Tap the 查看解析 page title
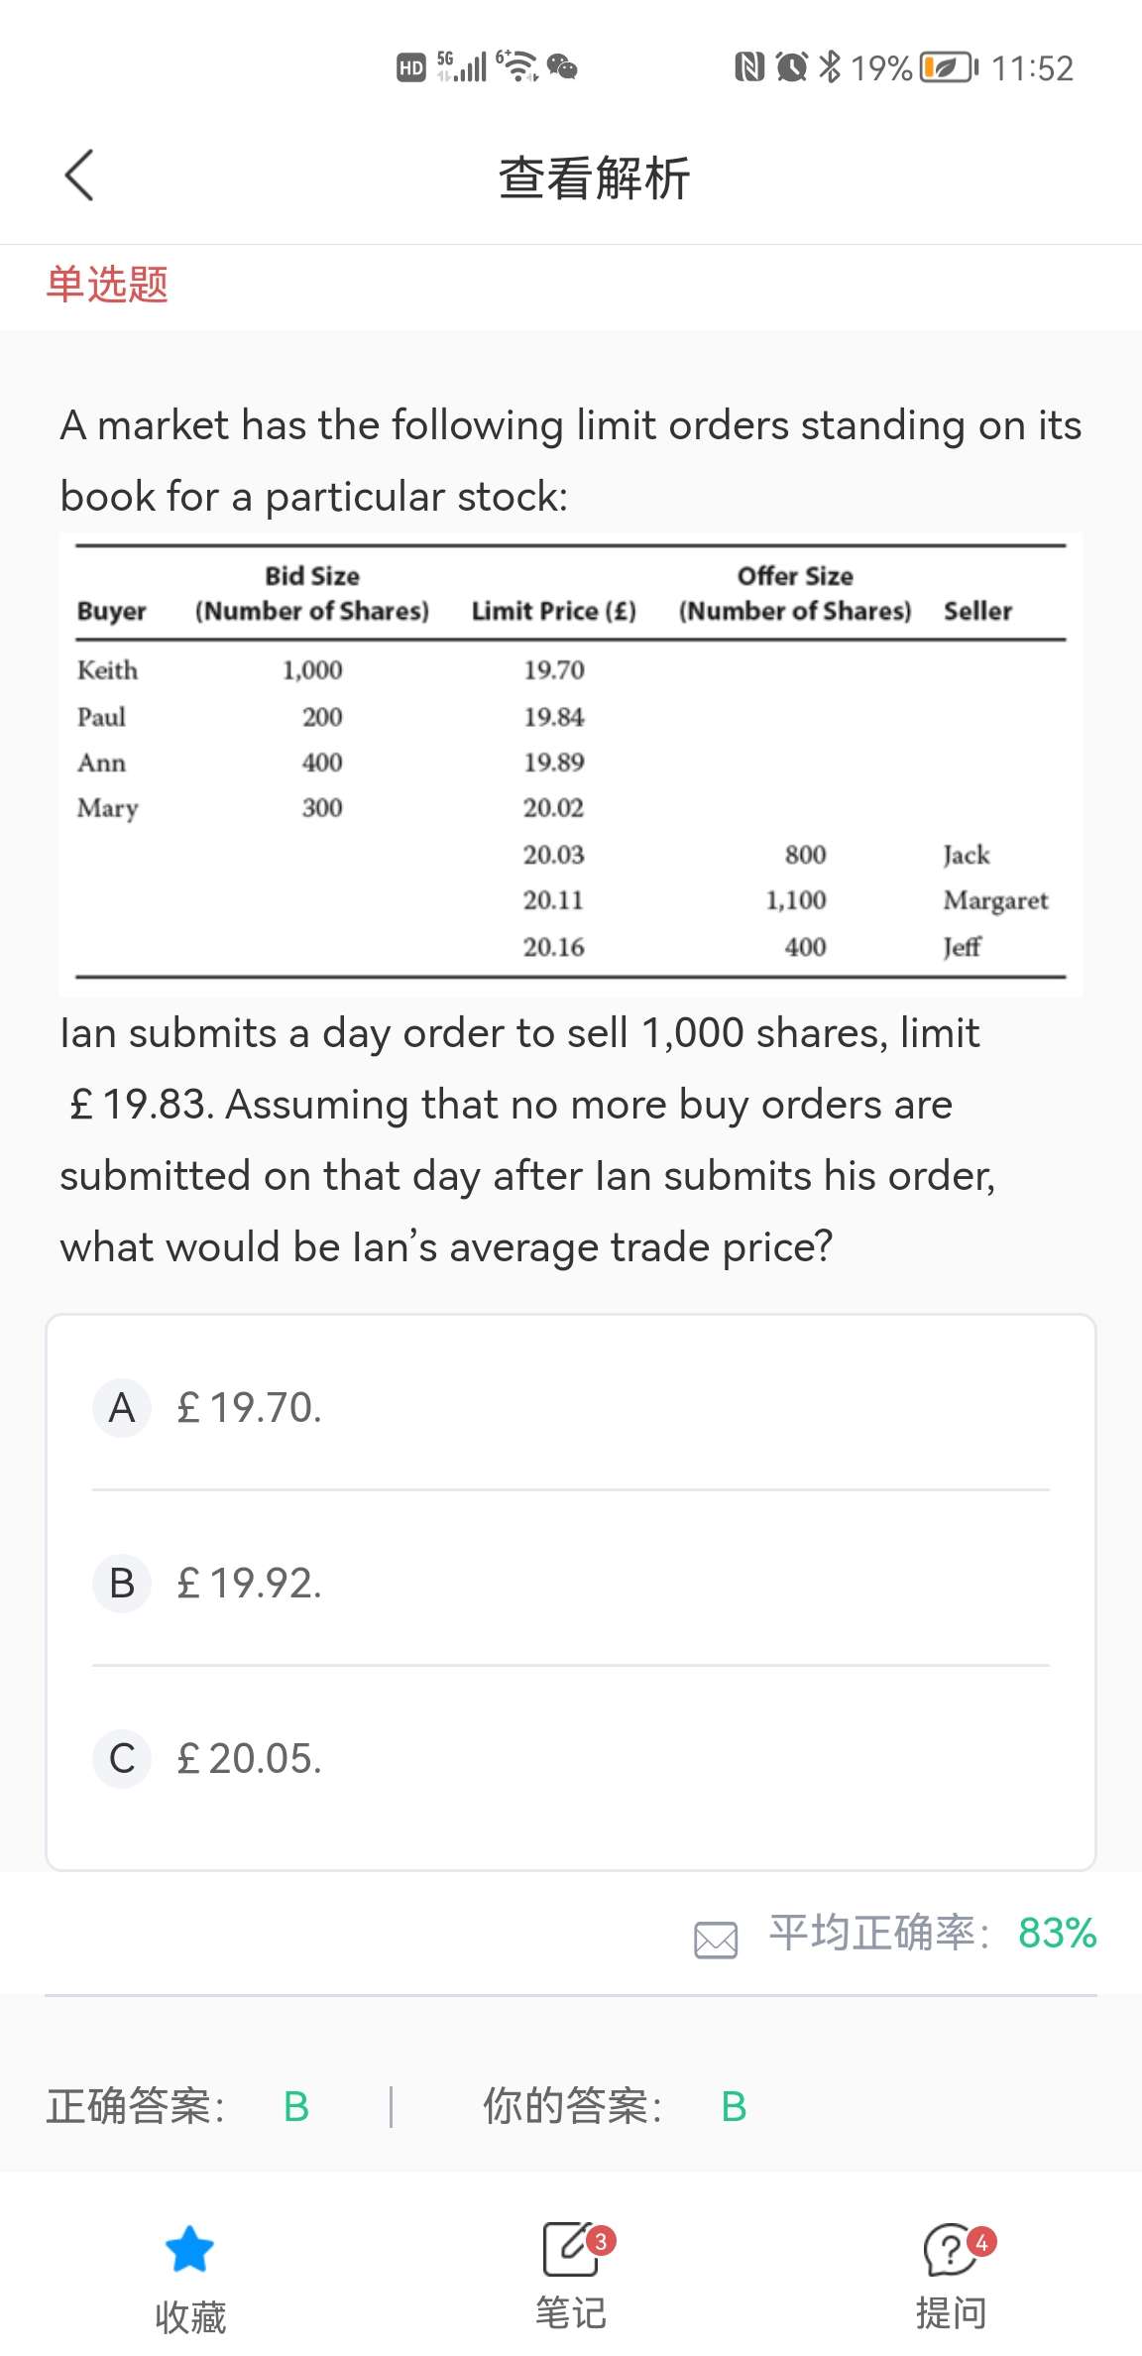The image size is (1142, 2356). tap(594, 178)
